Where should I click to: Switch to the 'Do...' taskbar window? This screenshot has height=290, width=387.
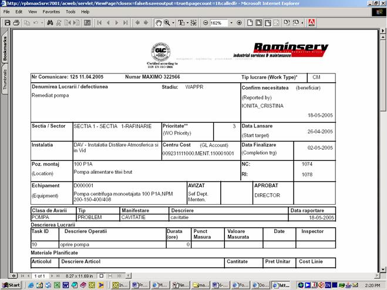[260, 285]
